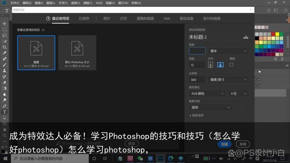
Task: Switch to the 胶片和视频 tab
Action: pos(212,19)
